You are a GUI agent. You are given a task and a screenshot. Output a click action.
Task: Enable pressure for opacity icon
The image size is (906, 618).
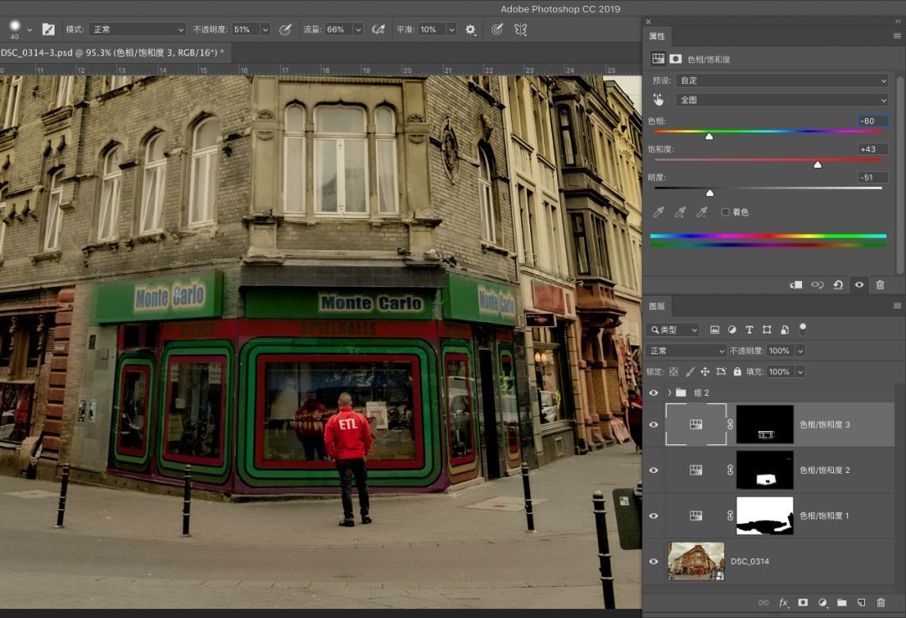tap(285, 29)
